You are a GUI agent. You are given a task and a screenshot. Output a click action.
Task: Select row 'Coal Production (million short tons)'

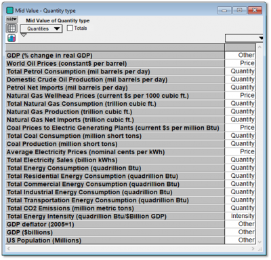pyautogui.click(x=115, y=144)
